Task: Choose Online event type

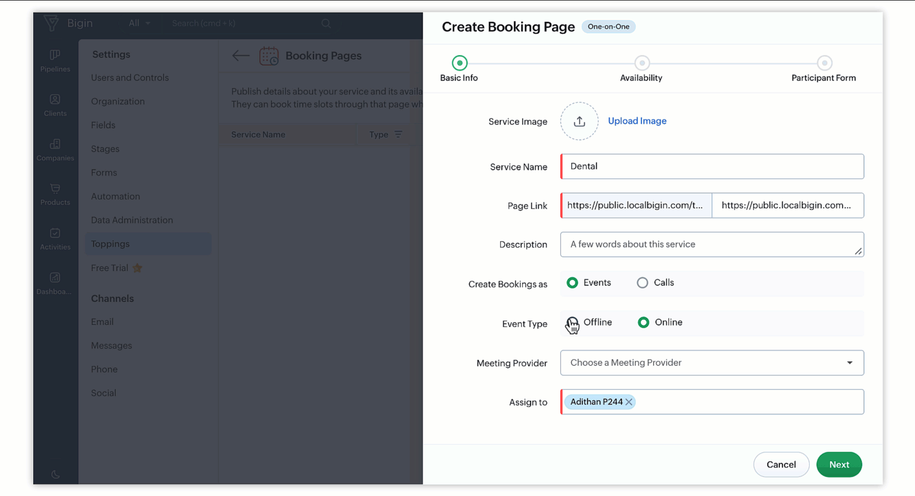Action: 644,322
